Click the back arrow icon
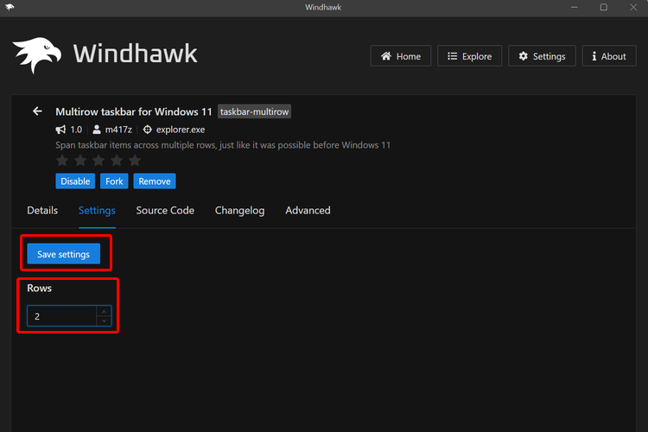 (x=37, y=111)
